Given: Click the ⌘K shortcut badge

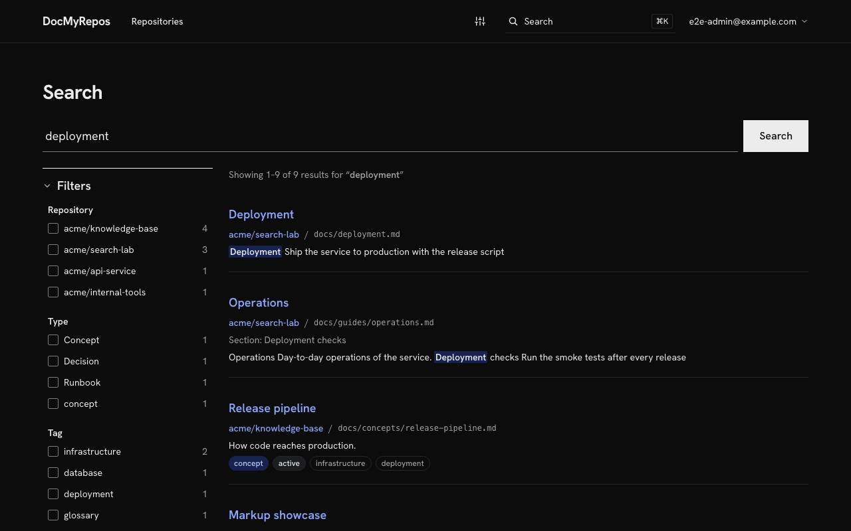Looking at the screenshot, I should (662, 21).
